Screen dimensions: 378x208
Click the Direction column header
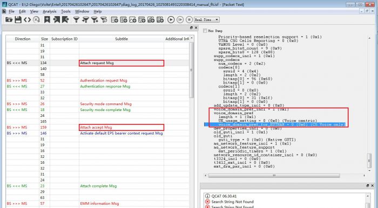pyautogui.click(x=23, y=39)
